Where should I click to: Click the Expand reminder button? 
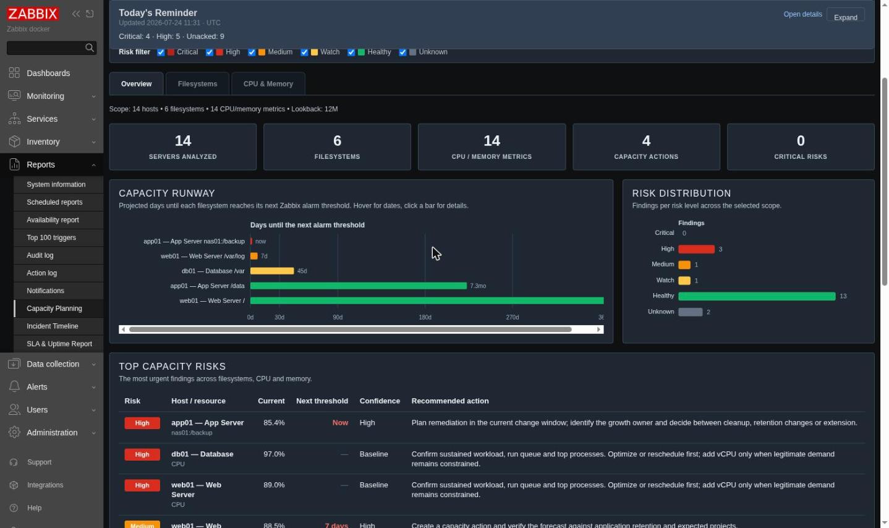[845, 17]
